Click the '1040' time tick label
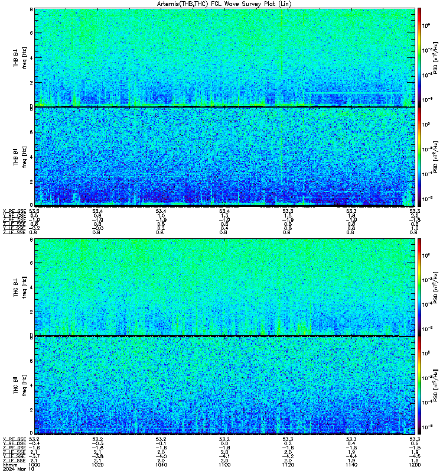The image size is (443, 473). (161, 465)
